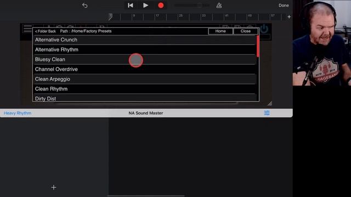Choose the Bluesy Clean preset
This screenshot has width=351, height=197.
tap(145, 60)
